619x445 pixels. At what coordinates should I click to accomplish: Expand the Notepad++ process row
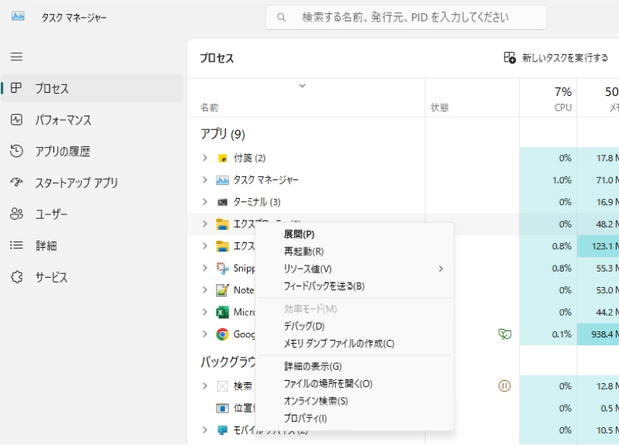(x=204, y=289)
